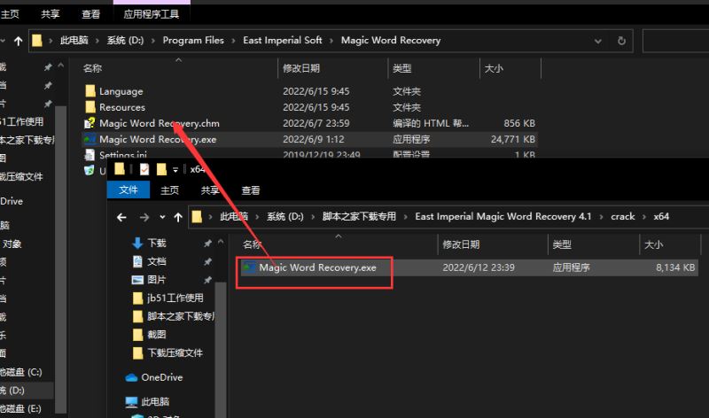
Task: Open 共享 tab in back window
Action: pos(51,14)
